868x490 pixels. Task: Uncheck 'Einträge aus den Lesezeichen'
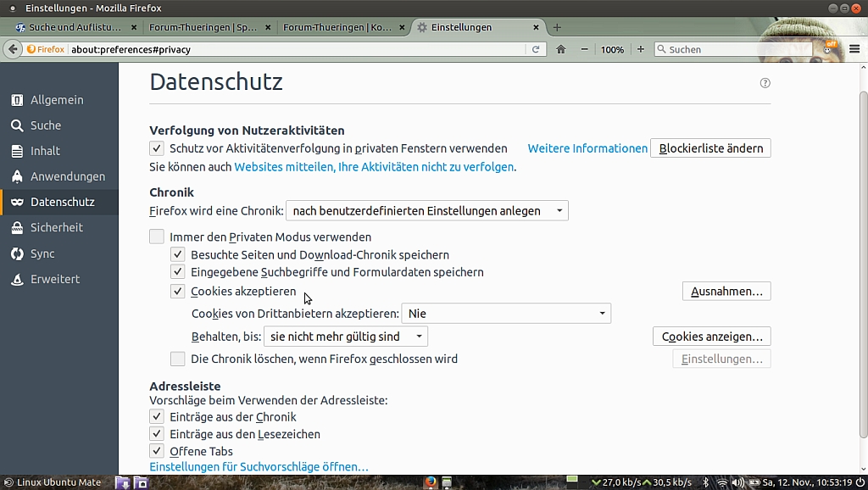tap(157, 434)
